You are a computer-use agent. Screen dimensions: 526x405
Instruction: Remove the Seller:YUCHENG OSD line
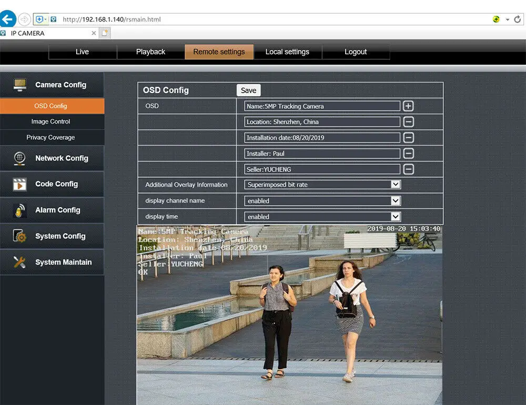point(408,169)
